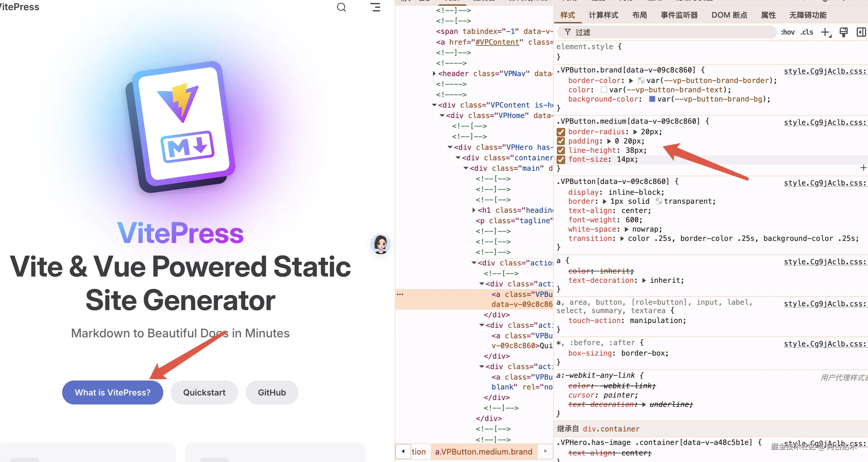The height and width of the screenshot is (462, 868).
Task: Expand the transition shorthand triangle
Action: tap(622, 238)
